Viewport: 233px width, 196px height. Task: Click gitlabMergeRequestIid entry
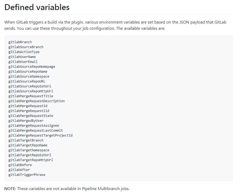click(29, 111)
